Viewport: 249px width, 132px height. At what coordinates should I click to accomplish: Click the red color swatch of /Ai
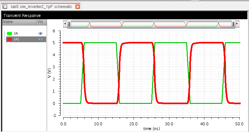click(x=10, y=39)
